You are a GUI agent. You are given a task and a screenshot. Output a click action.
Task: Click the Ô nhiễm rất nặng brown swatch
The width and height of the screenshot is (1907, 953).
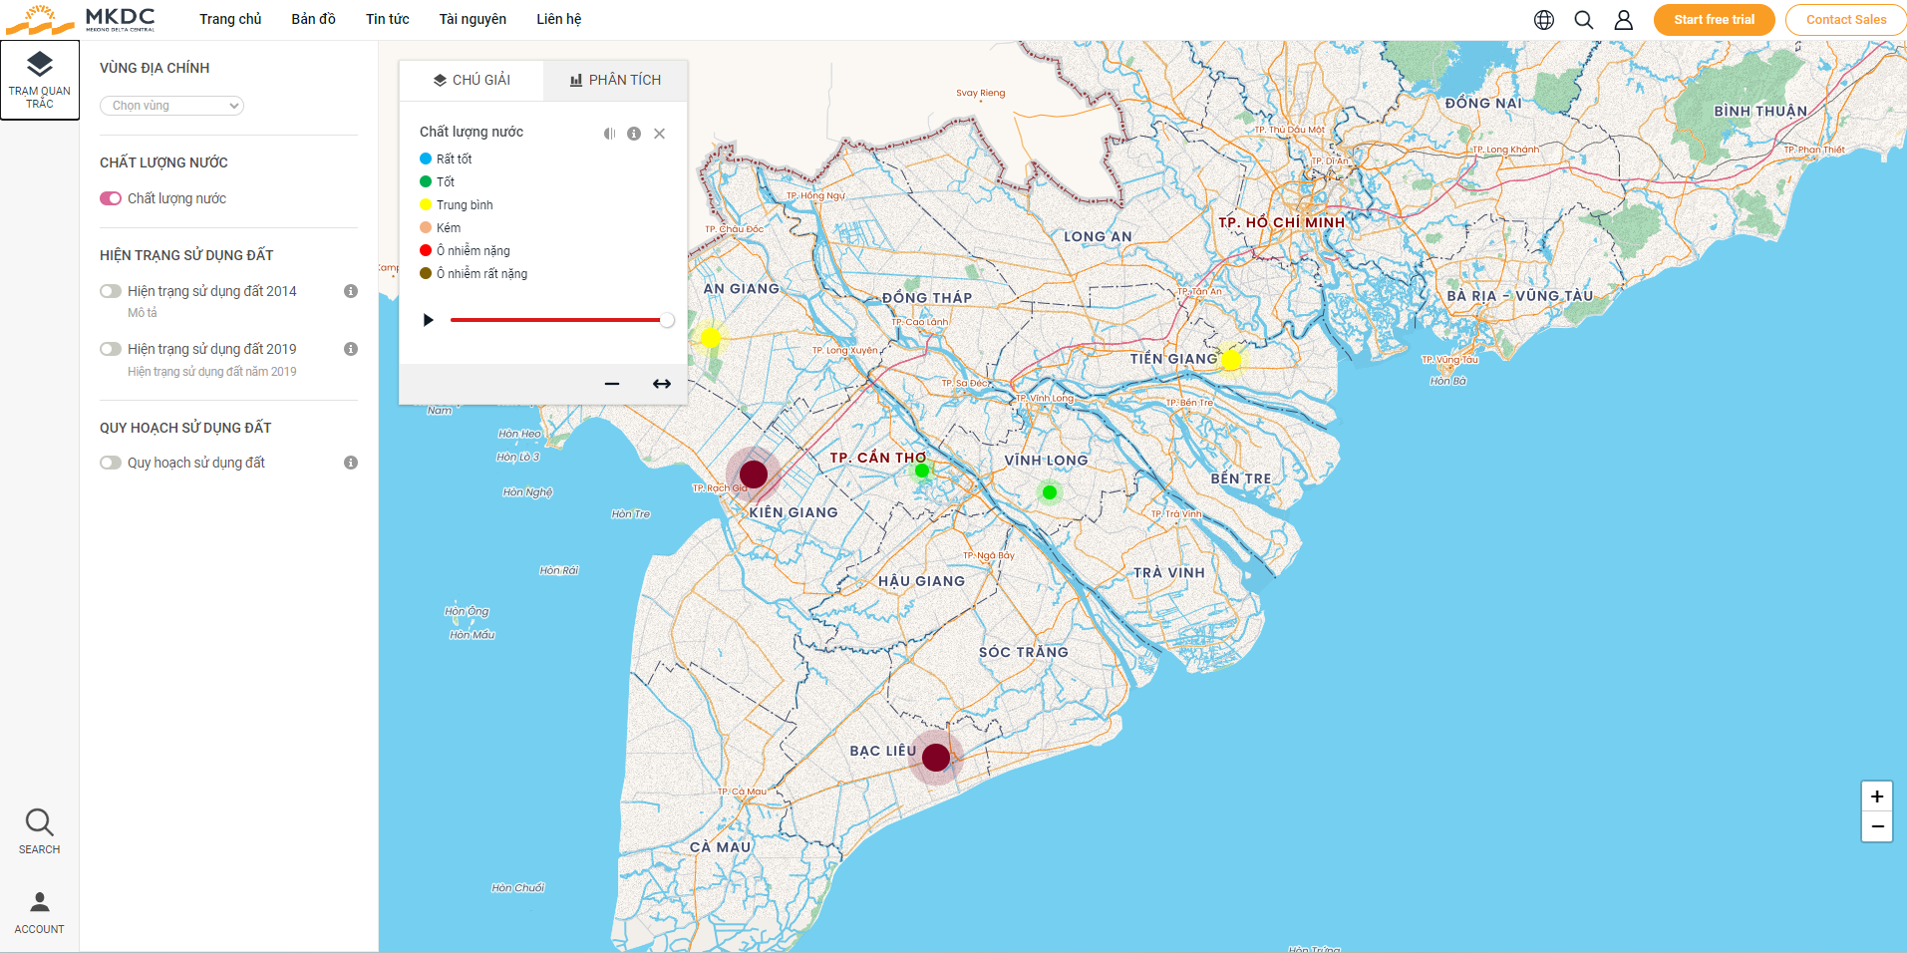426,273
